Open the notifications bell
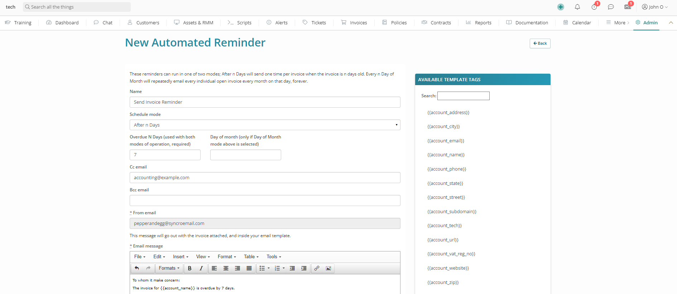Screen dimensions: 677x294 [577, 7]
